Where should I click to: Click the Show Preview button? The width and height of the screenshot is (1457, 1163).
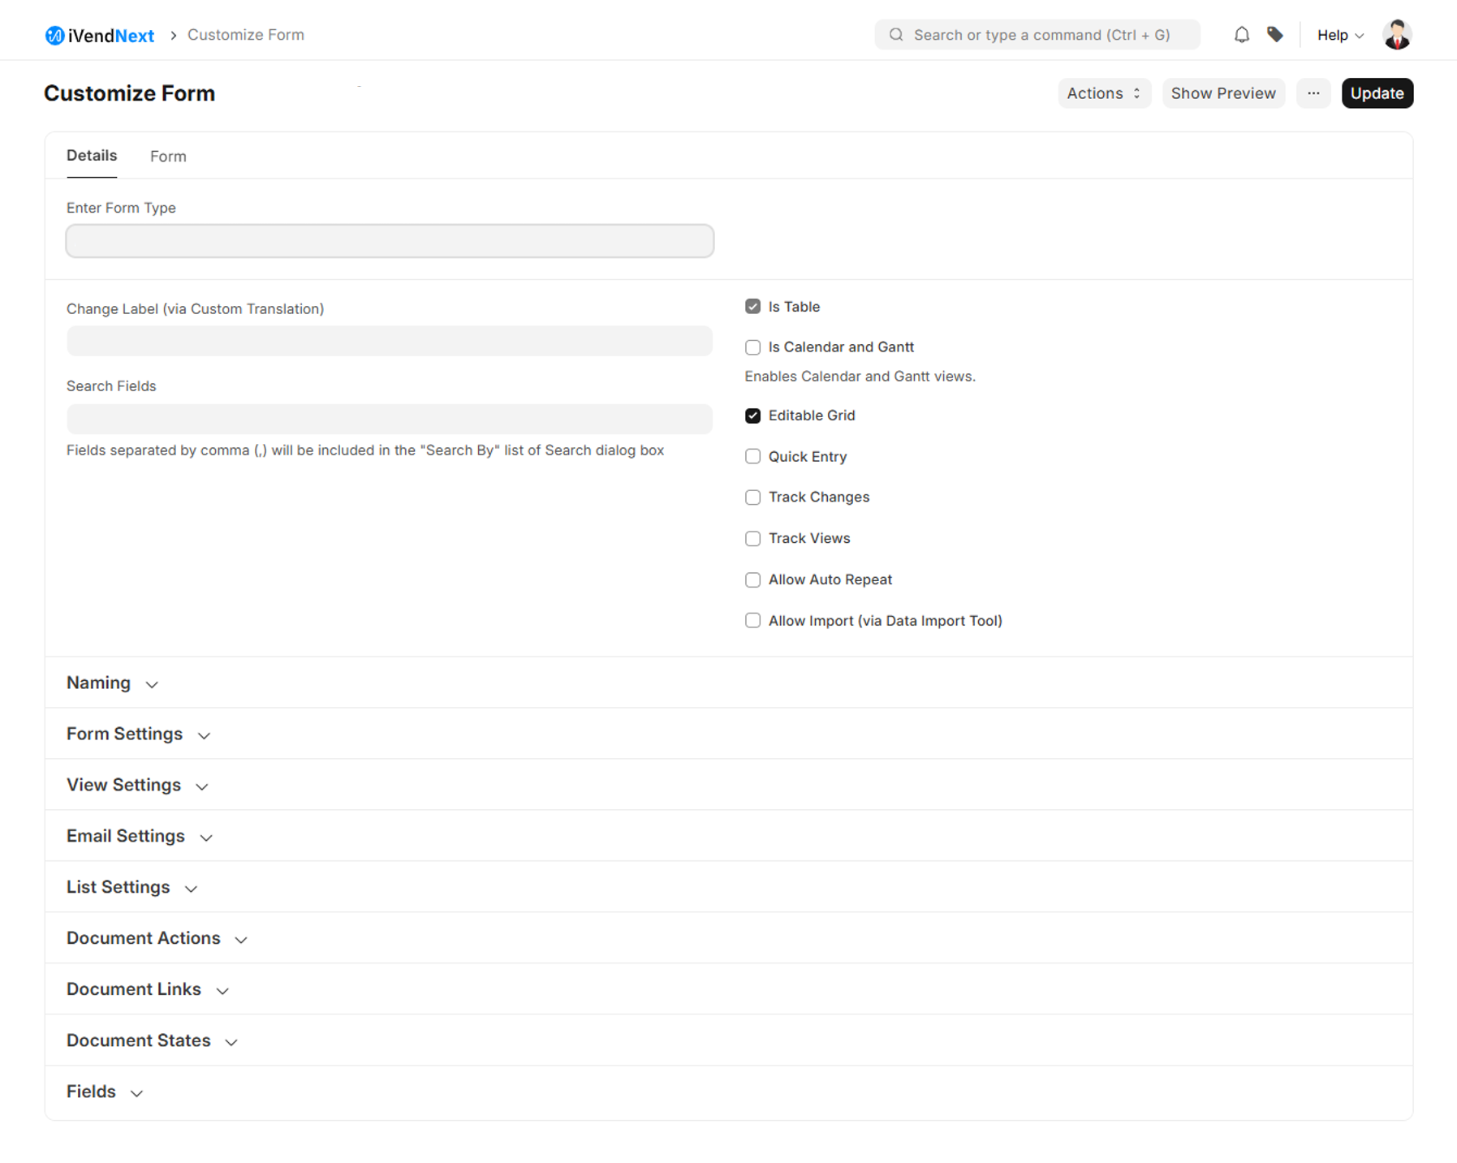click(1222, 93)
